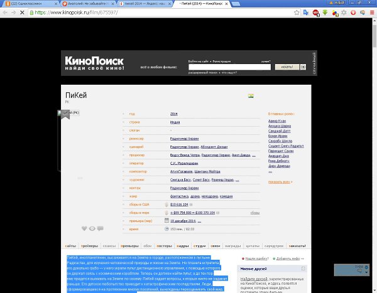Click the India flag icon

251,95
